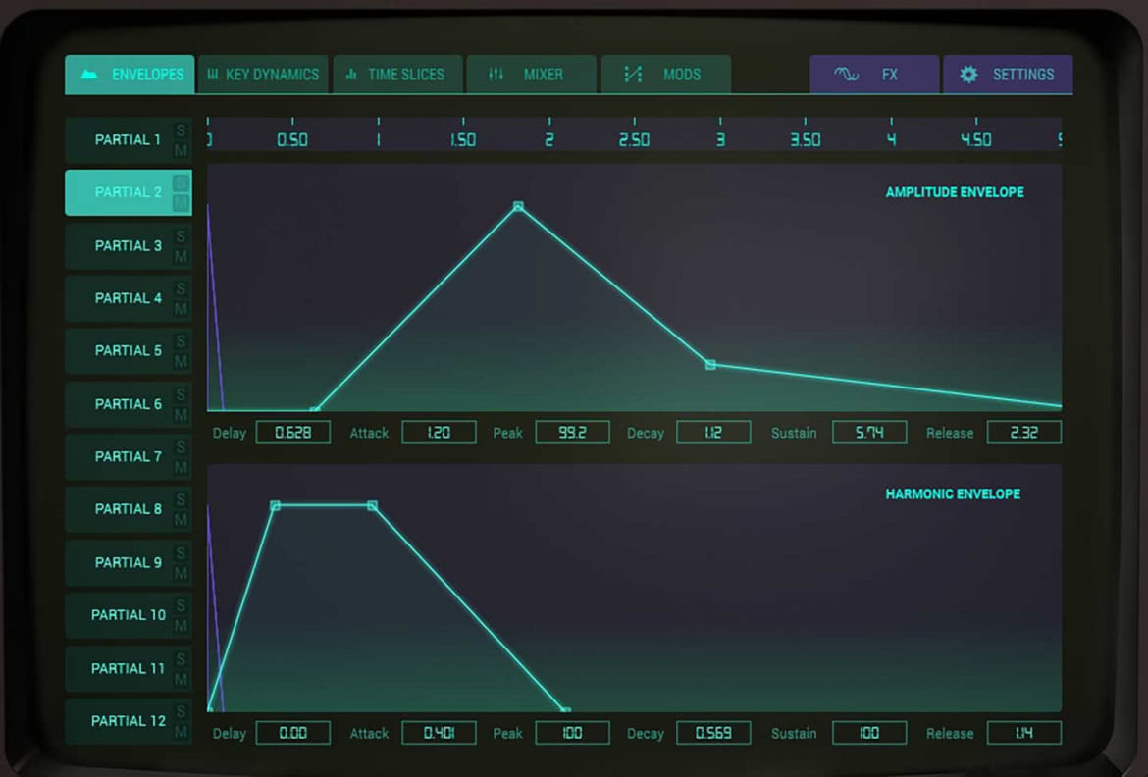Click amplitude Attack field 1.20
This screenshot has height=777, width=1148.
click(439, 432)
